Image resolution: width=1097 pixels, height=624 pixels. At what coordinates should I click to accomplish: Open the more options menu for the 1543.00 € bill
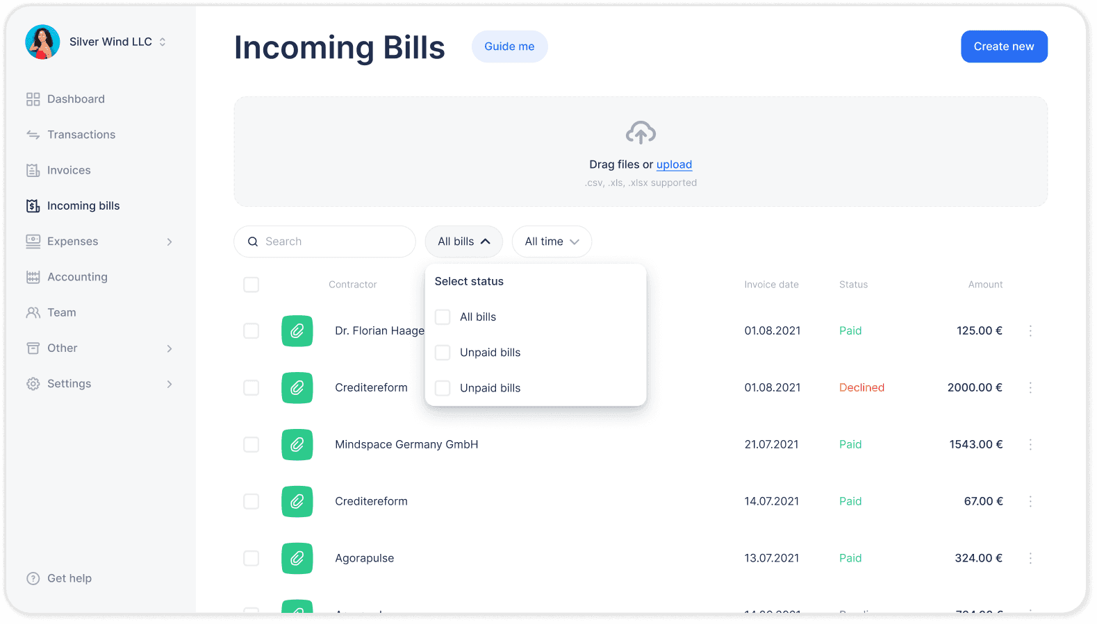[1030, 445]
